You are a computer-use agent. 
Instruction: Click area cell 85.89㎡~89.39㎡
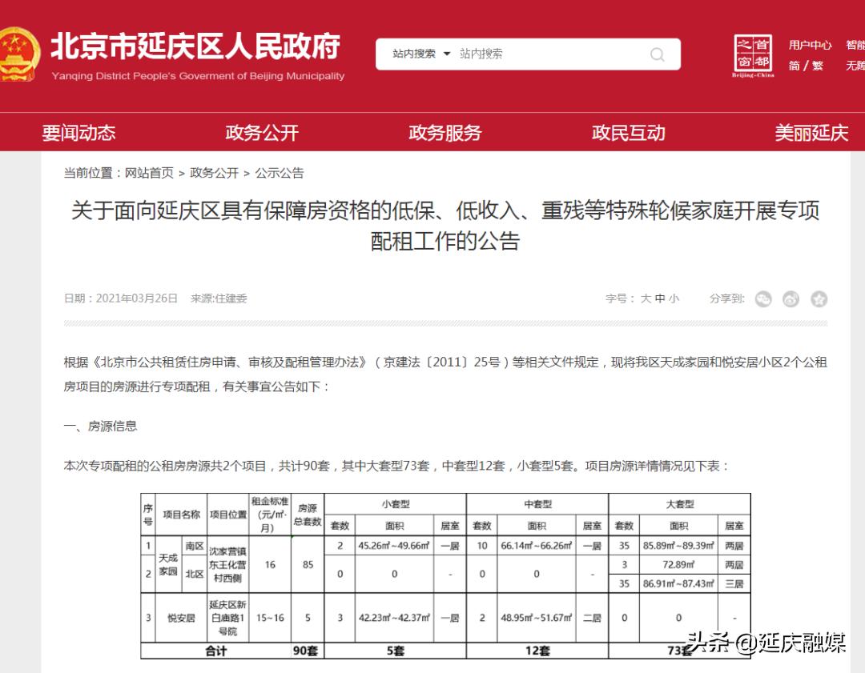(678, 546)
